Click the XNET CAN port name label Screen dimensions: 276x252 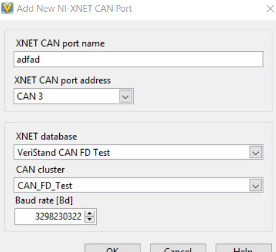(x=60, y=44)
